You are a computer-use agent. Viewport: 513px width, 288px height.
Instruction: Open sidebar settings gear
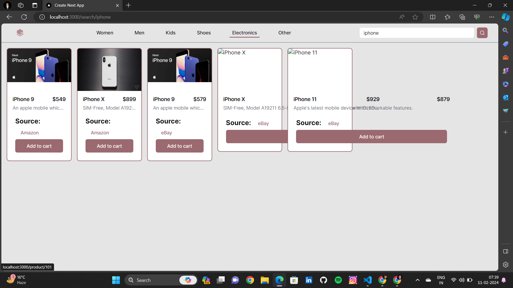[505, 265]
